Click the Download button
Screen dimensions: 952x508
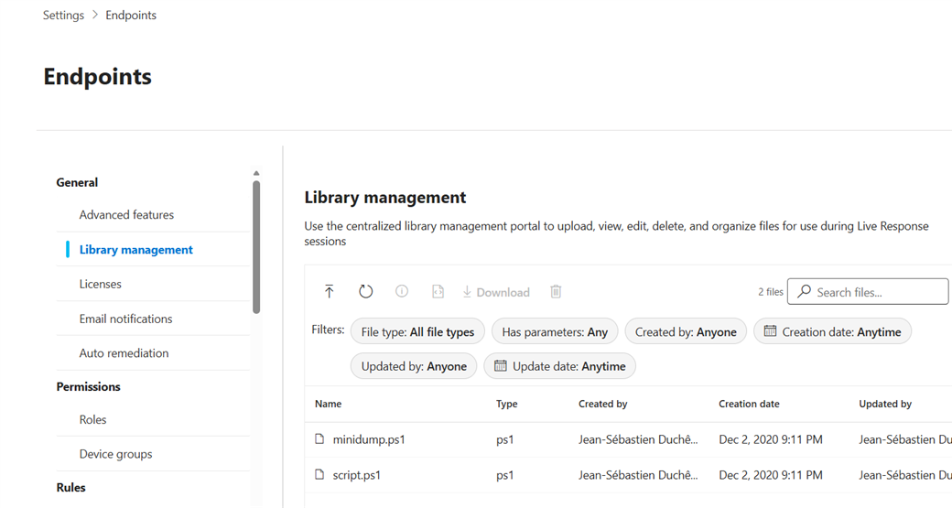496,292
